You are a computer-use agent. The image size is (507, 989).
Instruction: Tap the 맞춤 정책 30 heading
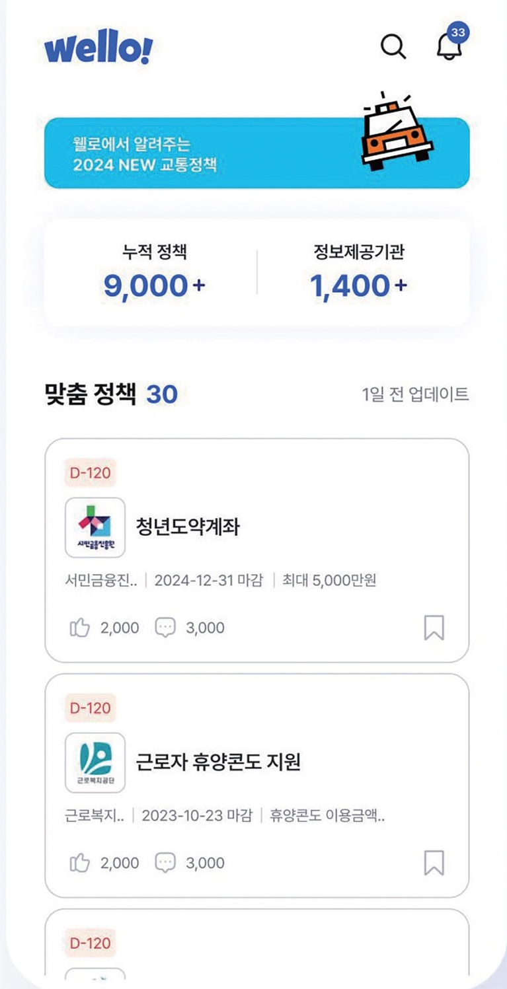click(111, 394)
